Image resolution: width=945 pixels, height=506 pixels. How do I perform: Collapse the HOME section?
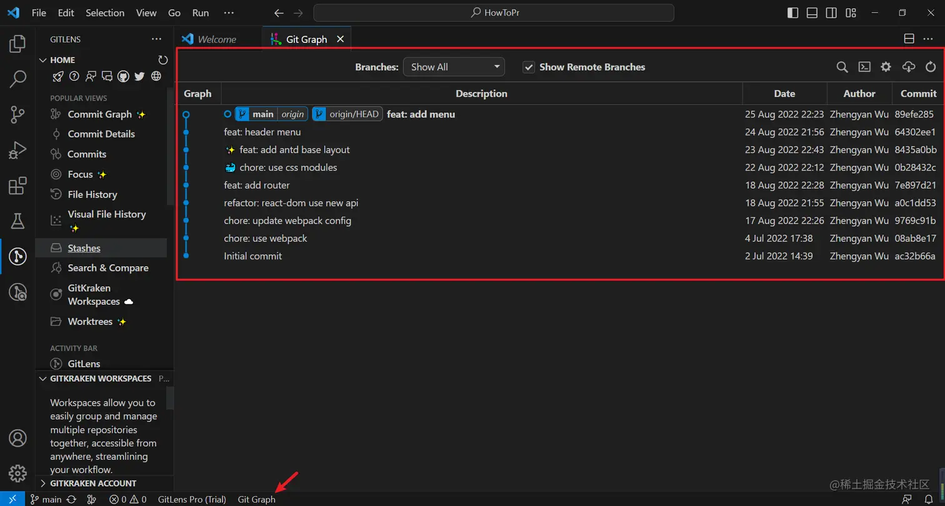[42, 60]
